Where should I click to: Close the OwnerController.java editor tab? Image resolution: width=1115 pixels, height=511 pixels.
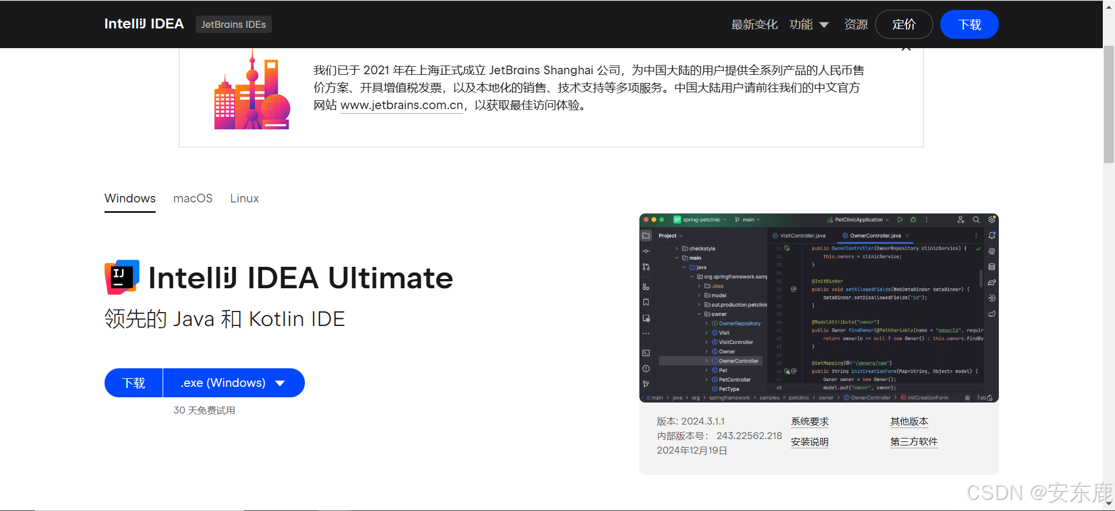coord(907,235)
